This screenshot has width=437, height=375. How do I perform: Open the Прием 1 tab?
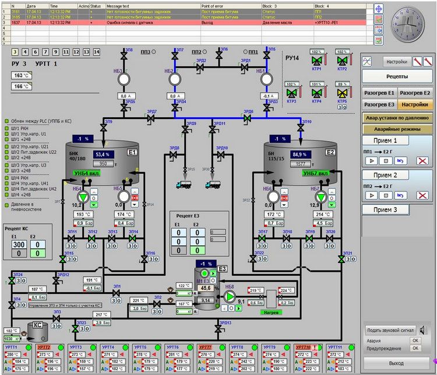coord(385,141)
